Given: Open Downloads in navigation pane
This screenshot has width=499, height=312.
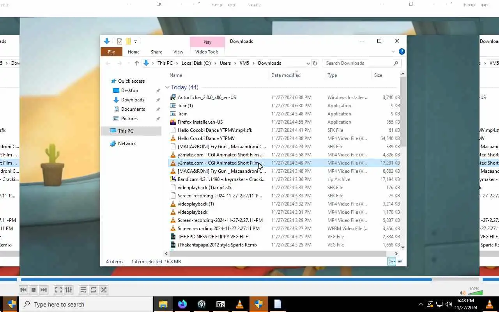Looking at the screenshot, I should tap(133, 100).
